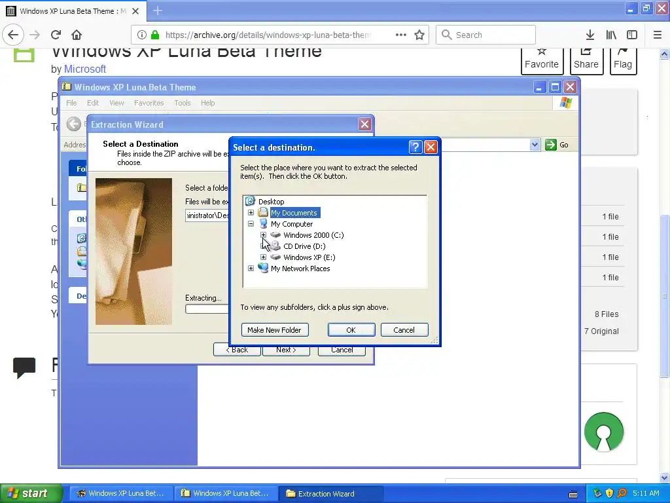Collapse My Computer minus sign
This screenshot has width=670, height=503.
tap(251, 224)
